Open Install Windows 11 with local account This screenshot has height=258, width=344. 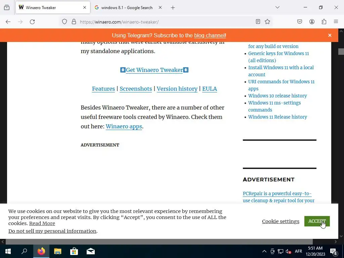(x=281, y=71)
